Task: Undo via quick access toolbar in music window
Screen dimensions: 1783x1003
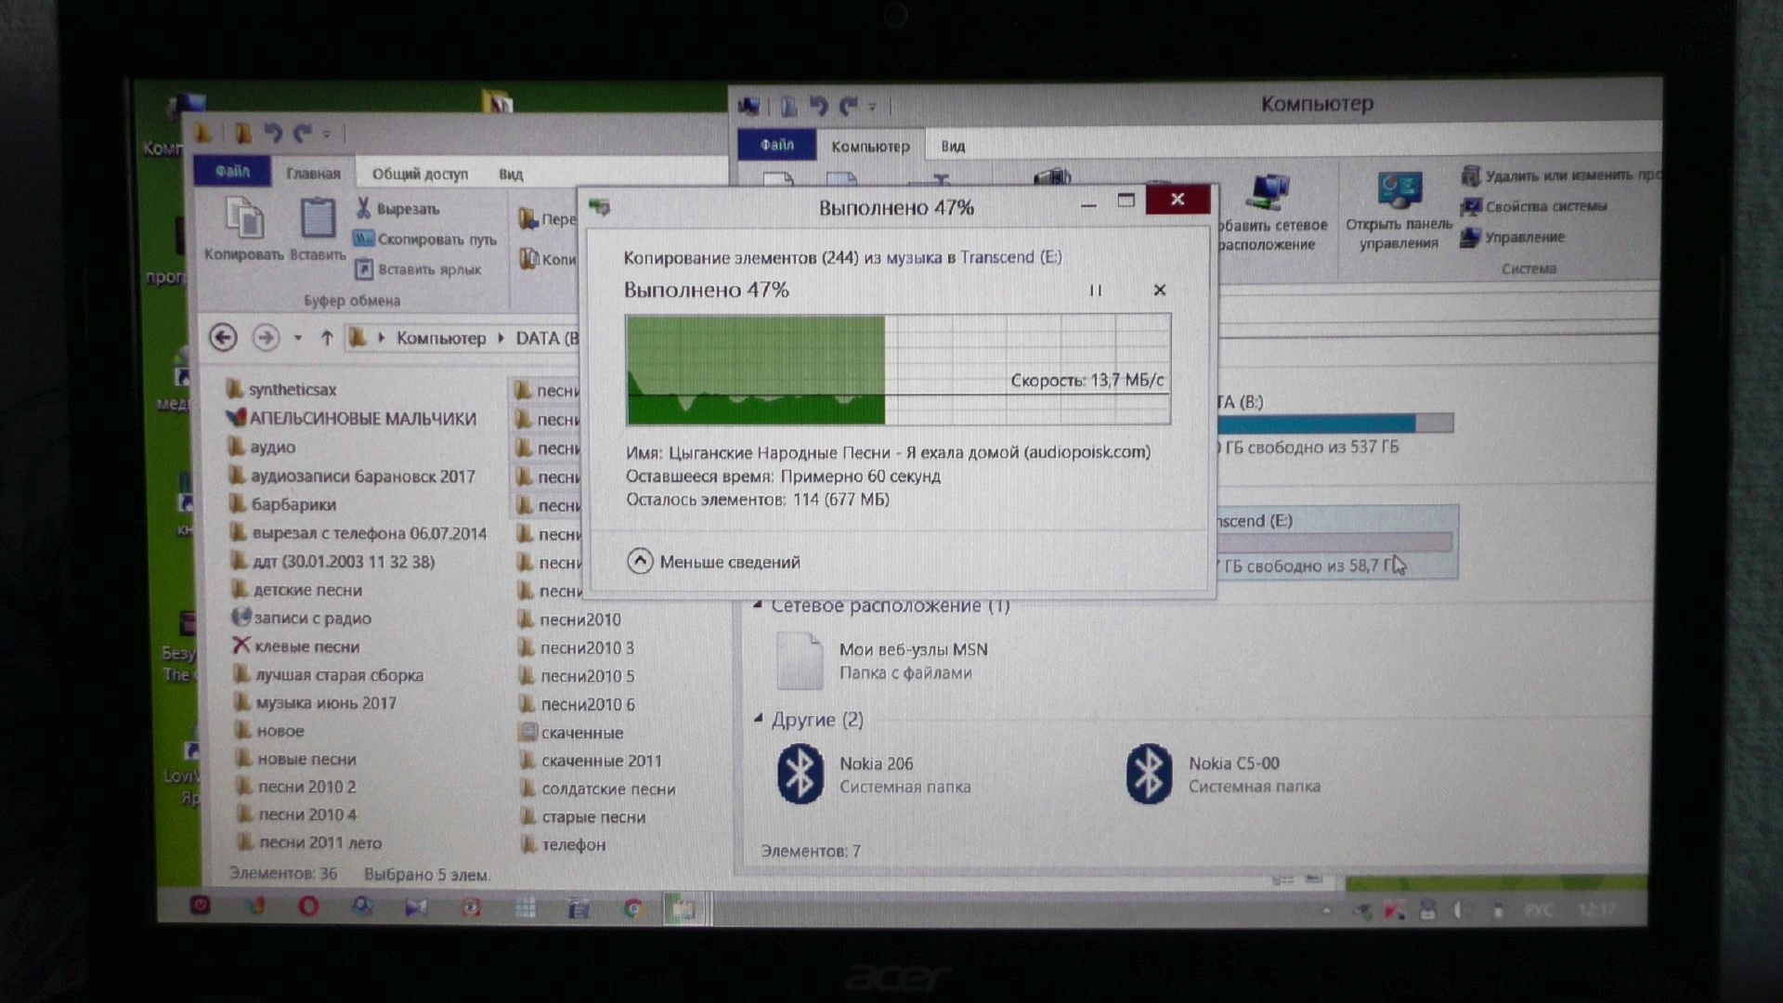Action: click(x=273, y=134)
